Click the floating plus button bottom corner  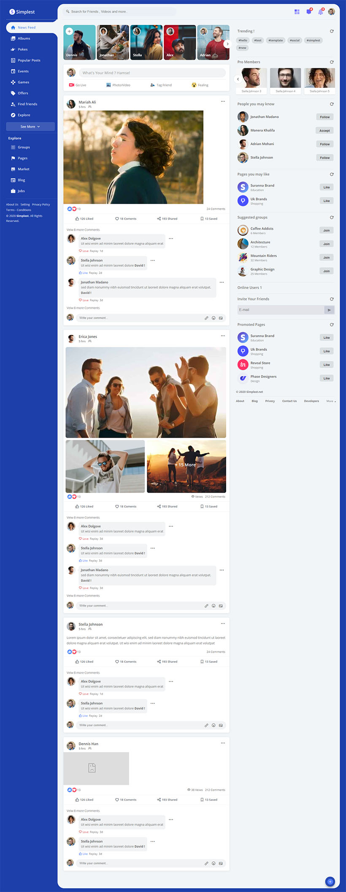pos(330,881)
